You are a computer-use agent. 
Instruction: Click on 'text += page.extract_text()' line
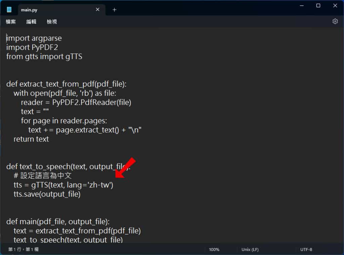[85, 130]
